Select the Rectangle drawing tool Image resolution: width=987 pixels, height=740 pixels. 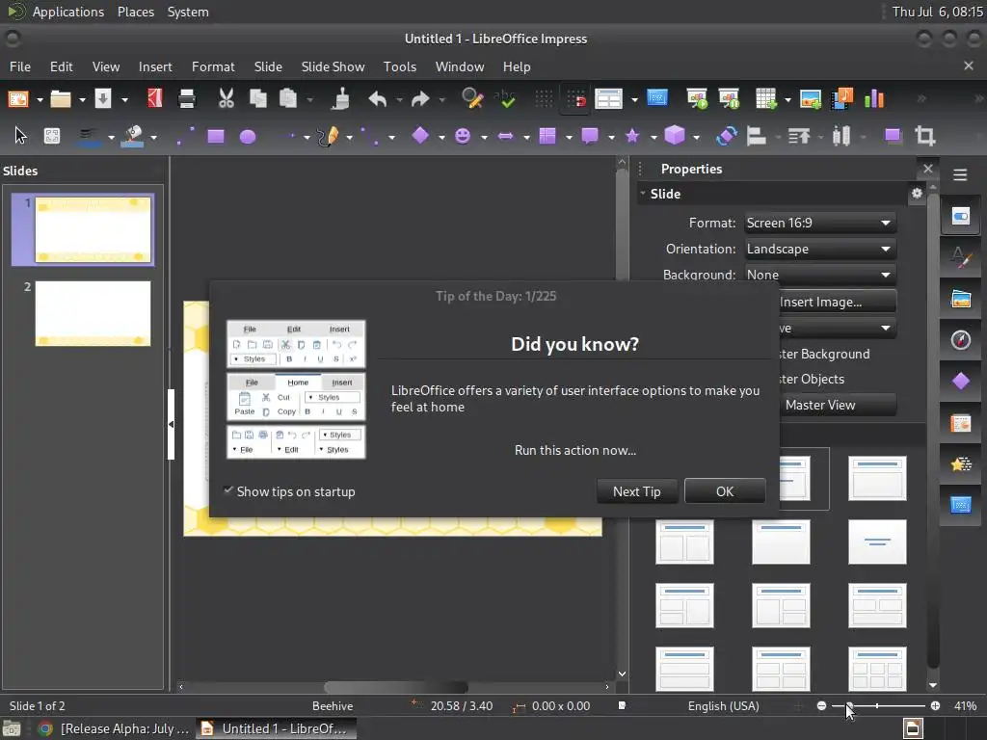[216, 137]
